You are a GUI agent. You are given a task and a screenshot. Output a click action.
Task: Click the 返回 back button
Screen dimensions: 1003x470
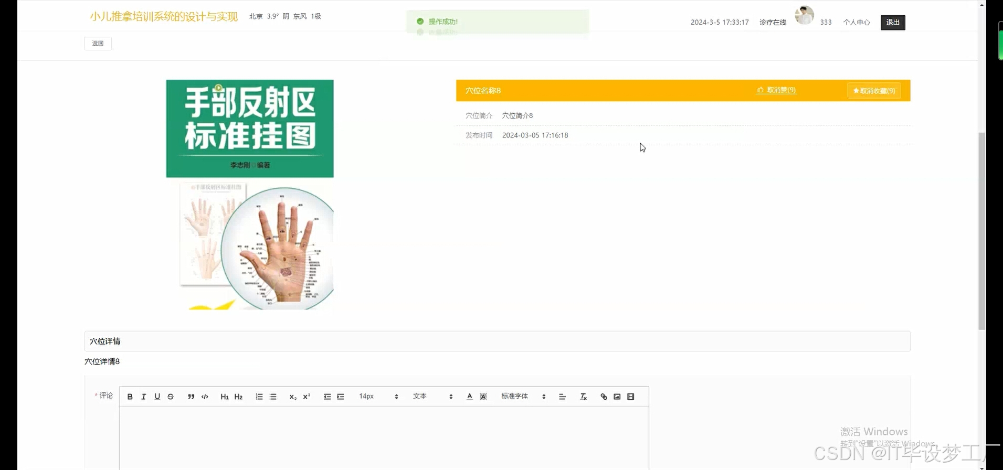coord(98,44)
